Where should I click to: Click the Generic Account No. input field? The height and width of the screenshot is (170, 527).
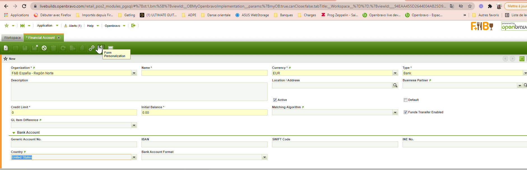tap(74, 144)
